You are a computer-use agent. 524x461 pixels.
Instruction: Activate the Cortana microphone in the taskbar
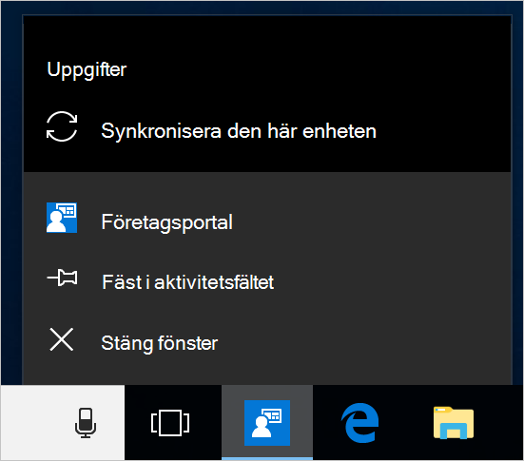86,423
